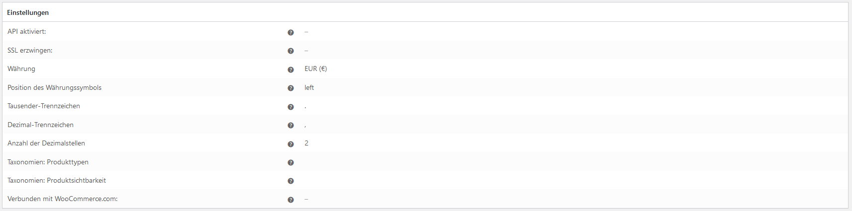Click the Einstellungen section header

(x=28, y=12)
